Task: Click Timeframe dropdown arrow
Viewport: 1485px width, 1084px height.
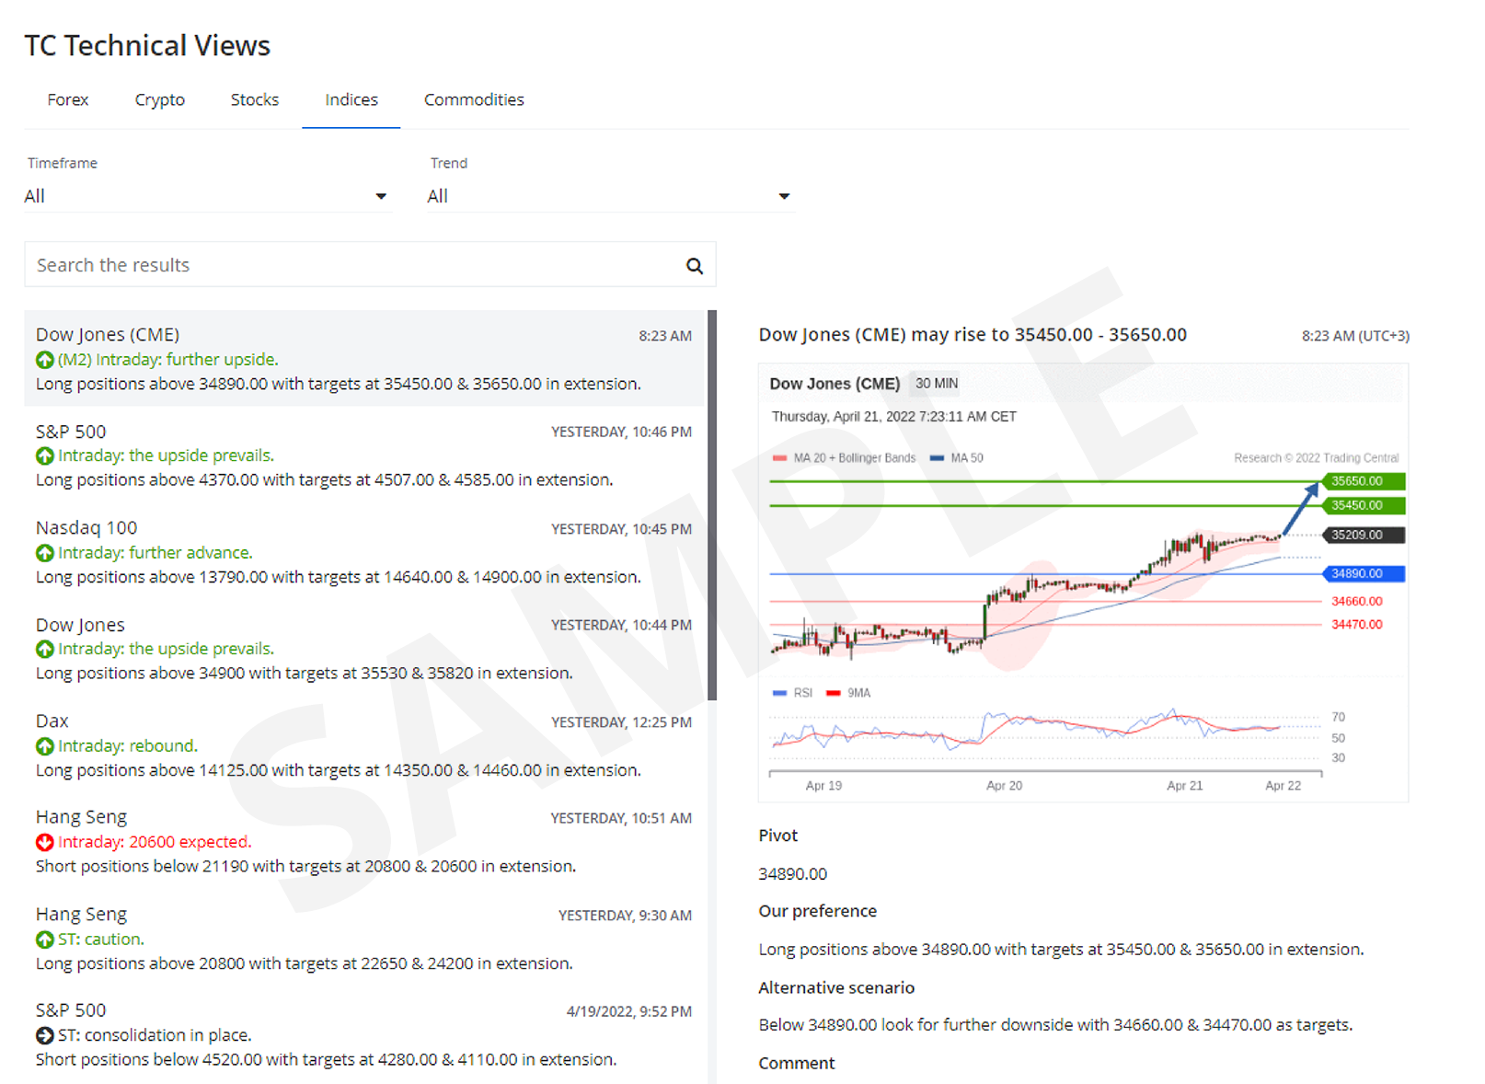Action: point(381,196)
